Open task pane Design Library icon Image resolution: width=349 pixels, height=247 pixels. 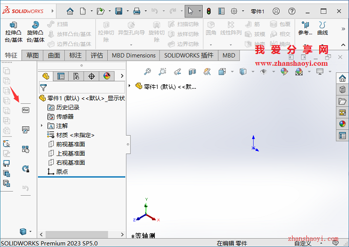pos(342,89)
